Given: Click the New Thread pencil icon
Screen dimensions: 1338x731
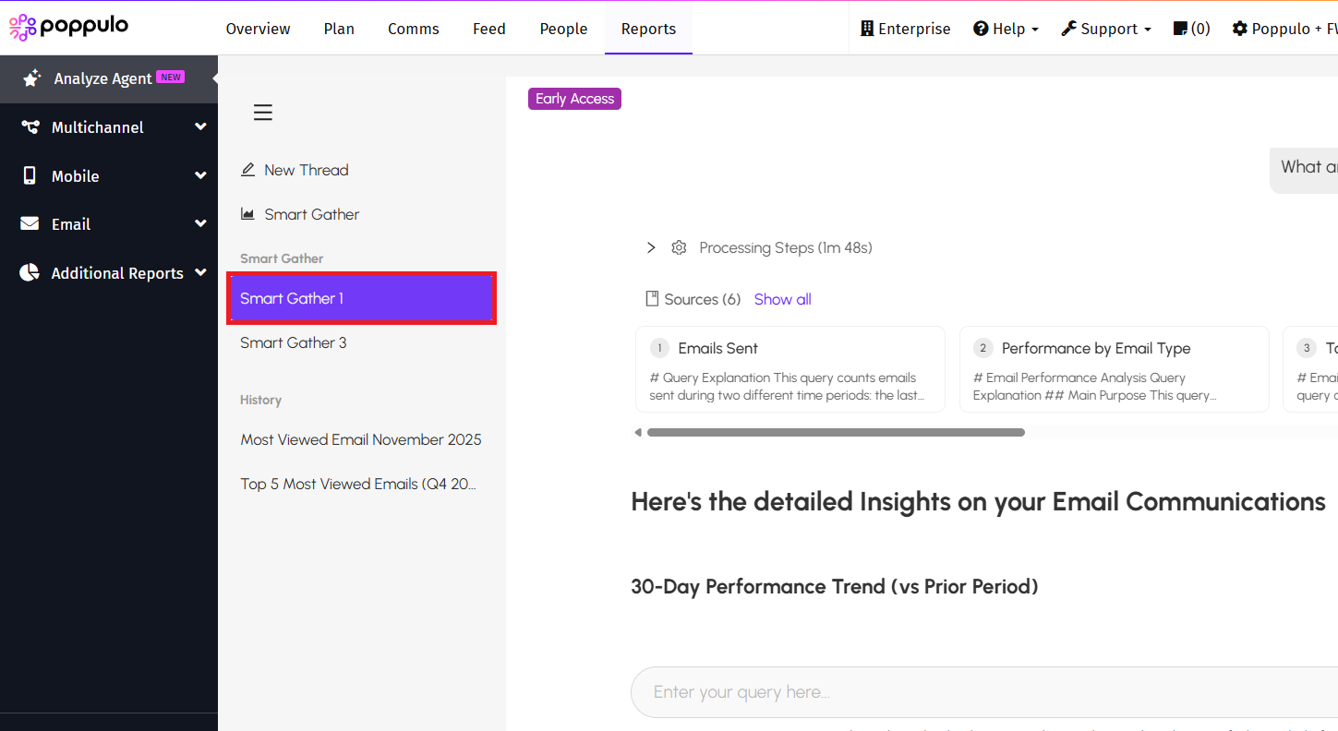Looking at the screenshot, I should pos(247,170).
